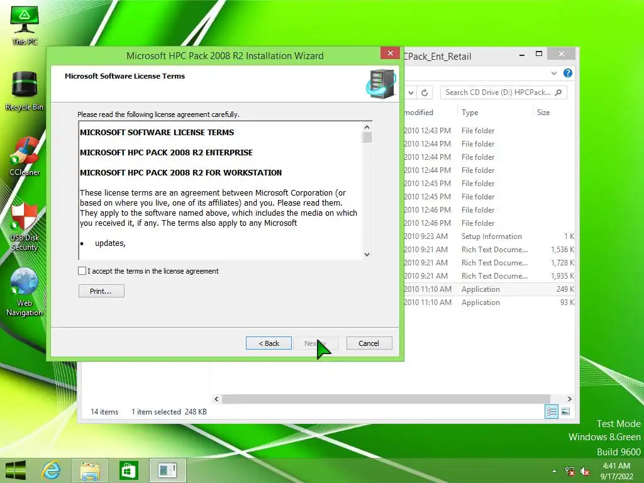Open the Windows Store taskbar icon
Screen dimensions: 644x483
pyautogui.click(x=128, y=470)
